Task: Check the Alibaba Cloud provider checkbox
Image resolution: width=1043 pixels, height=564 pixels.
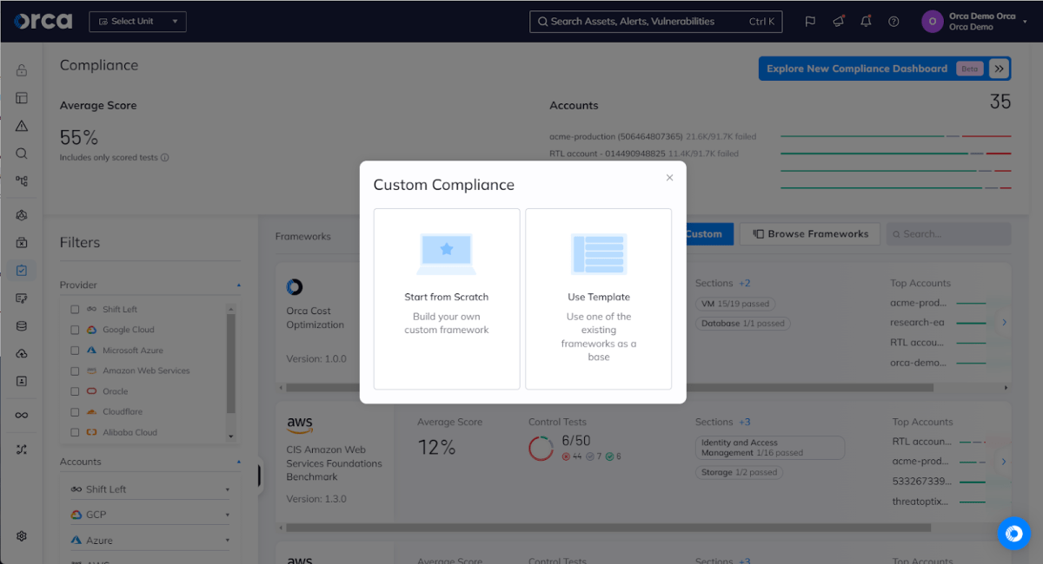Action: click(75, 432)
